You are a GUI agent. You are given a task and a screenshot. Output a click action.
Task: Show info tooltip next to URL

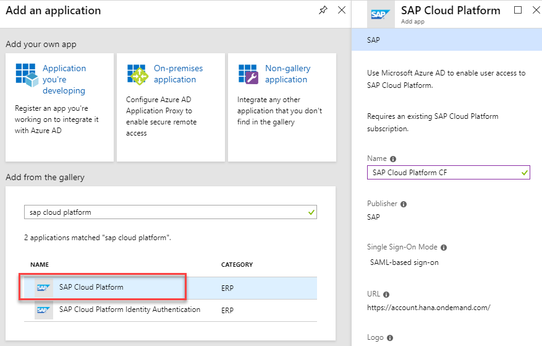(386, 294)
